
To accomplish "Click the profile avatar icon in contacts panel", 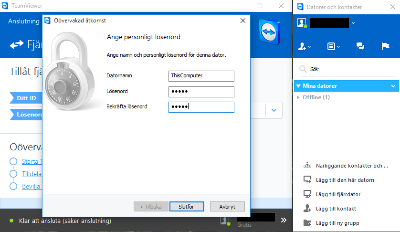I will 302,23.
